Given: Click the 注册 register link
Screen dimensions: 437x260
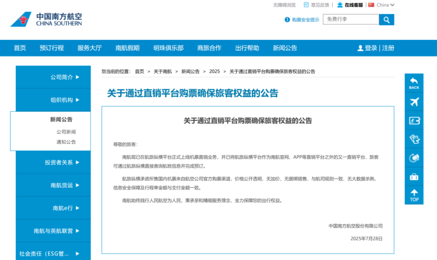Looking at the screenshot, I should pos(388,48).
